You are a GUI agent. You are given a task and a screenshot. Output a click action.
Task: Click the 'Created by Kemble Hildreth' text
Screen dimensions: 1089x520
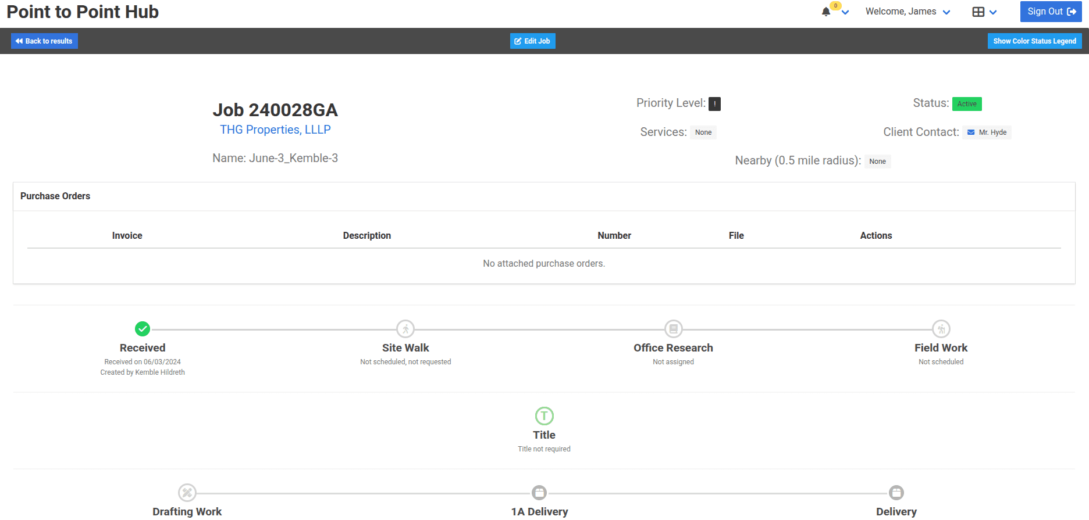click(143, 372)
